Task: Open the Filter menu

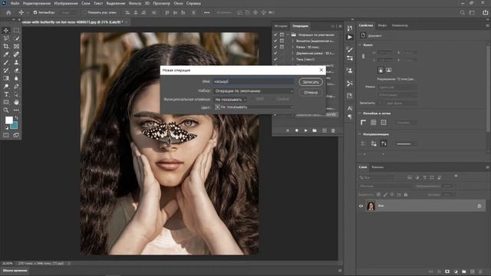Action: pyautogui.click(x=135, y=3)
